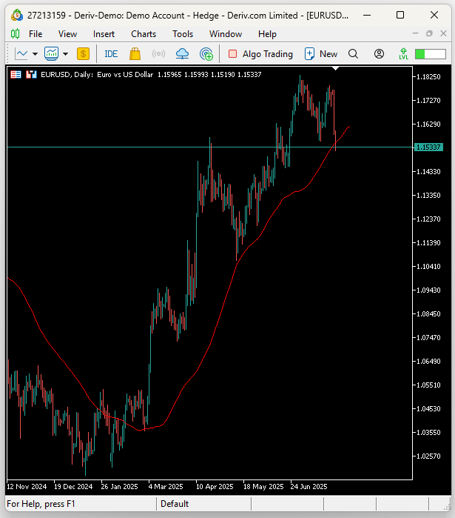
Task: Create a New order
Action: pos(321,54)
